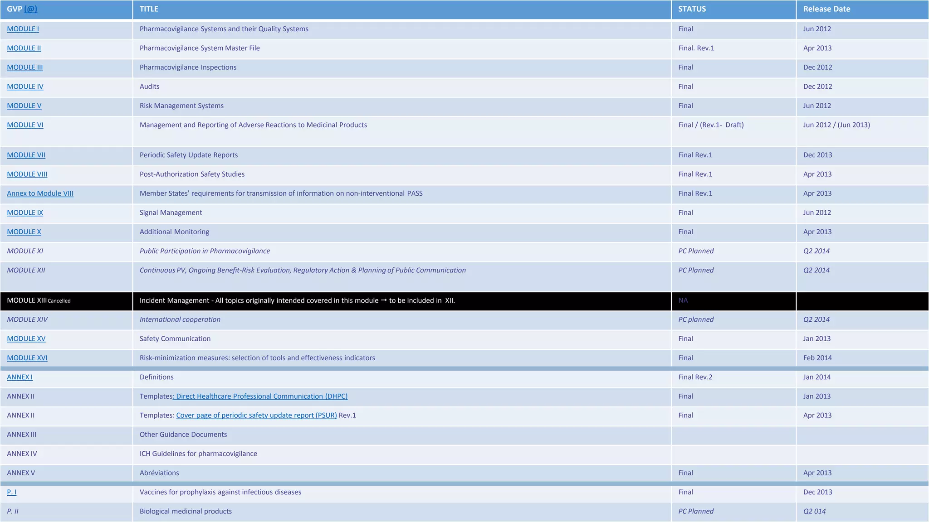929x522 pixels.
Task: Click the ANNEX V row label
Action: [x=21, y=473]
